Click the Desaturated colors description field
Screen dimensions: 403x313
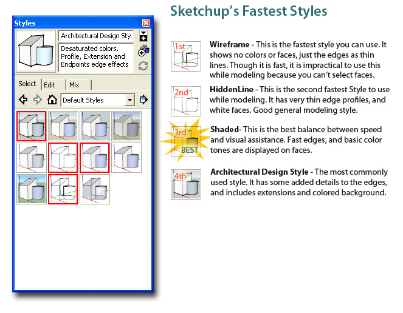point(96,57)
